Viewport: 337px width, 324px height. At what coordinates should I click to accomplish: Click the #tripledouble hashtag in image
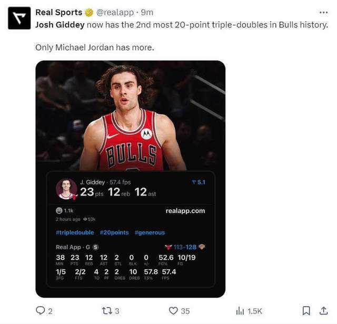pos(75,232)
